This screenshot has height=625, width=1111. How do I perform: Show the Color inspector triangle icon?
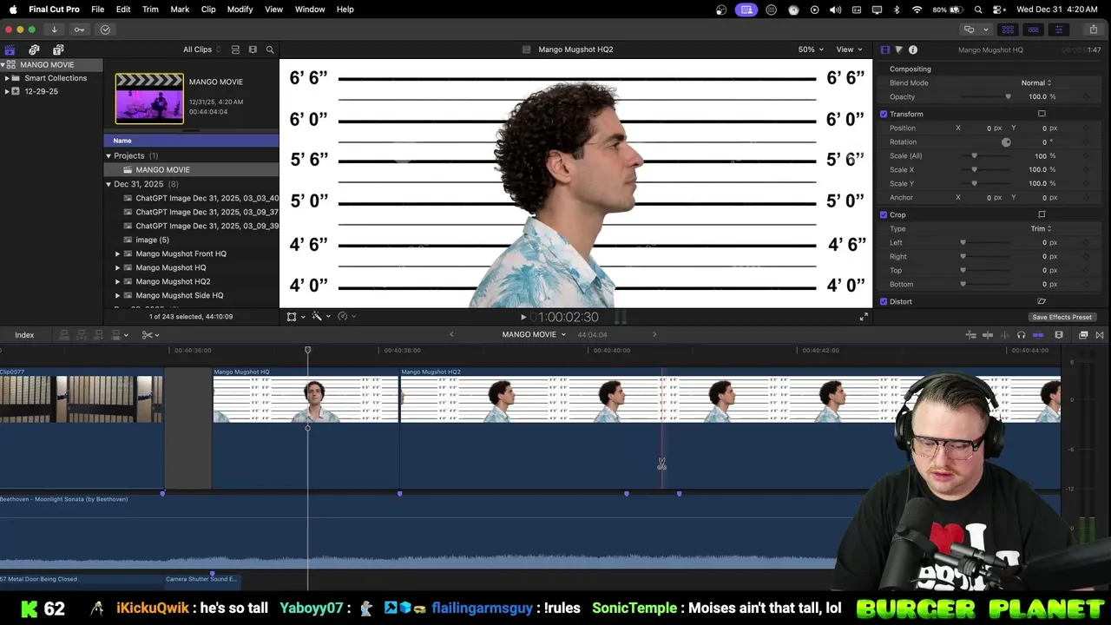point(898,49)
